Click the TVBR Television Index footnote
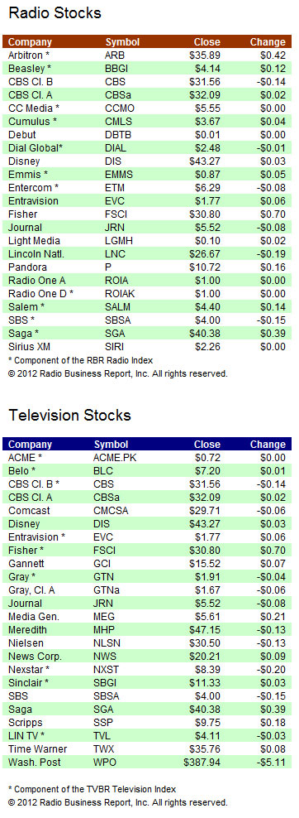This screenshot has height=818, width=299. pyautogui.click(x=92, y=789)
